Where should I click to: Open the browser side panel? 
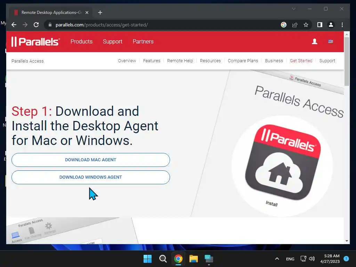pyautogui.click(x=320, y=25)
